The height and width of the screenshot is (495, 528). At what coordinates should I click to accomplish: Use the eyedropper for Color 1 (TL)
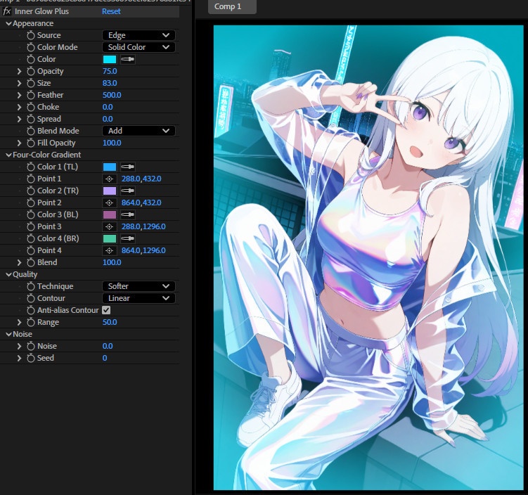pyautogui.click(x=128, y=167)
